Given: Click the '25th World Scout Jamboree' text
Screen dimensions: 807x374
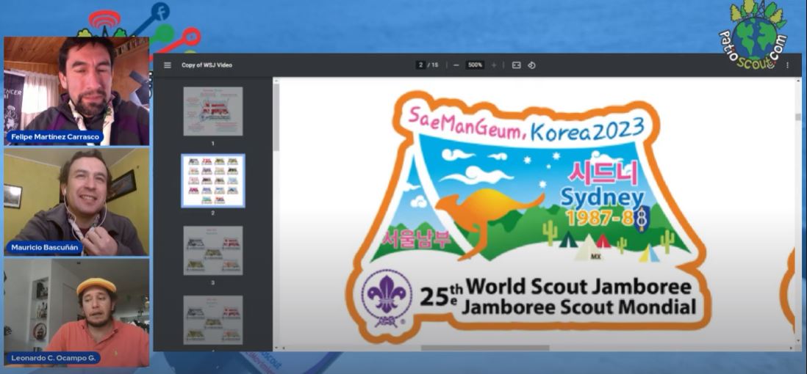Looking at the screenshot, I should click(556, 290).
